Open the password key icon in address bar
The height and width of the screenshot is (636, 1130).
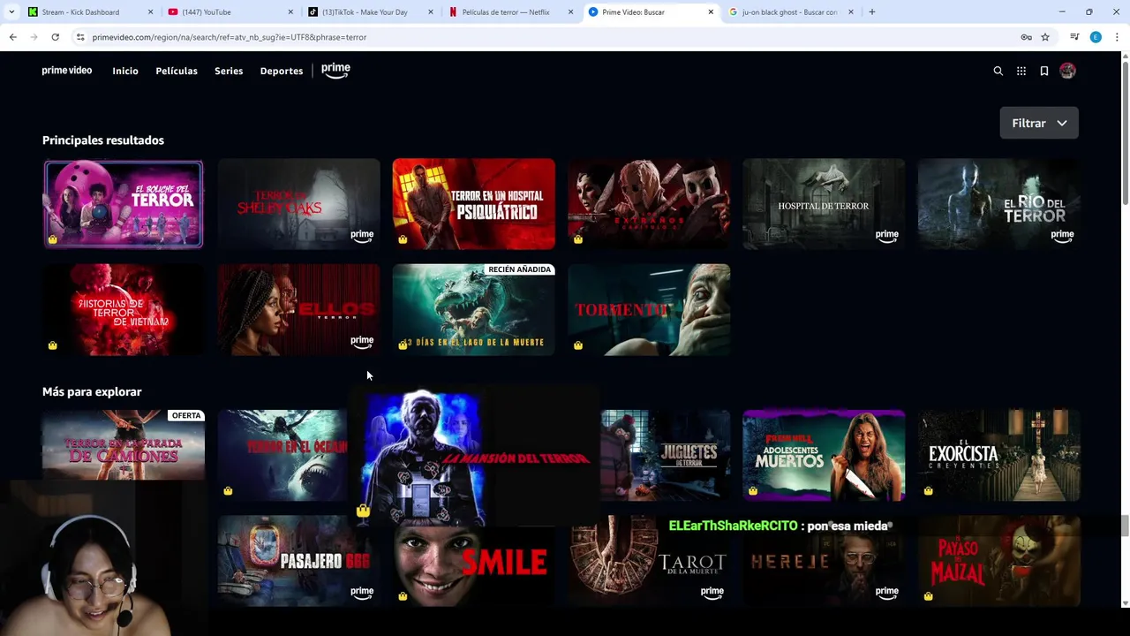point(1026,37)
